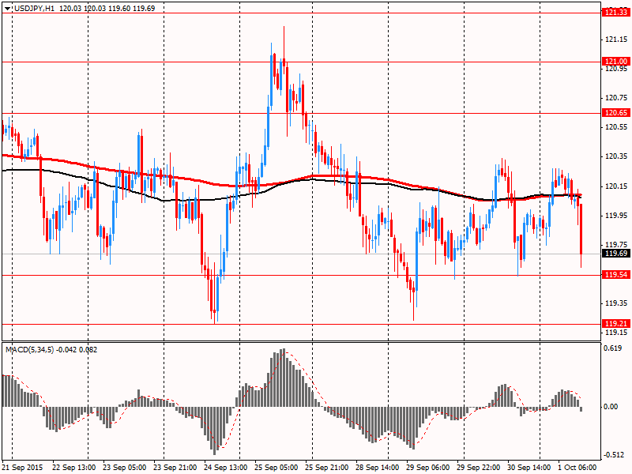
Task: Click the 21 Sep 2015 date label
Action: (23, 468)
